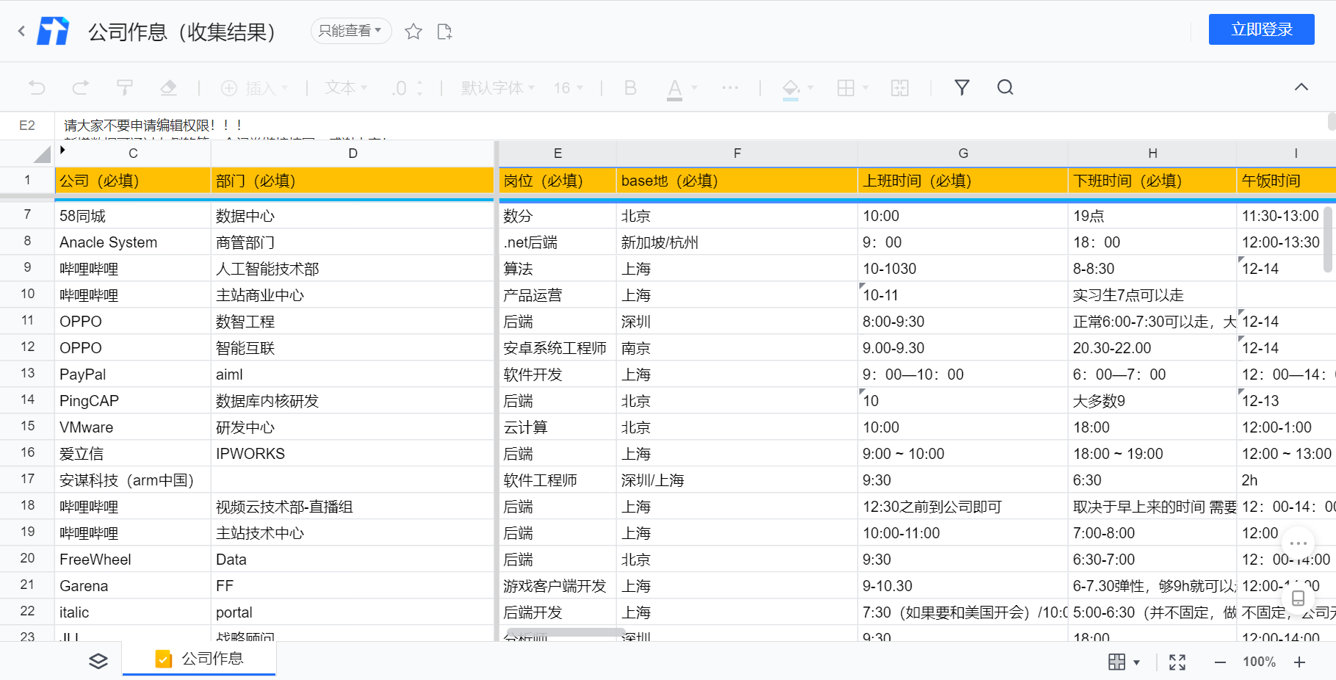
Task: Open the 文本 format dropdown
Action: (346, 88)
